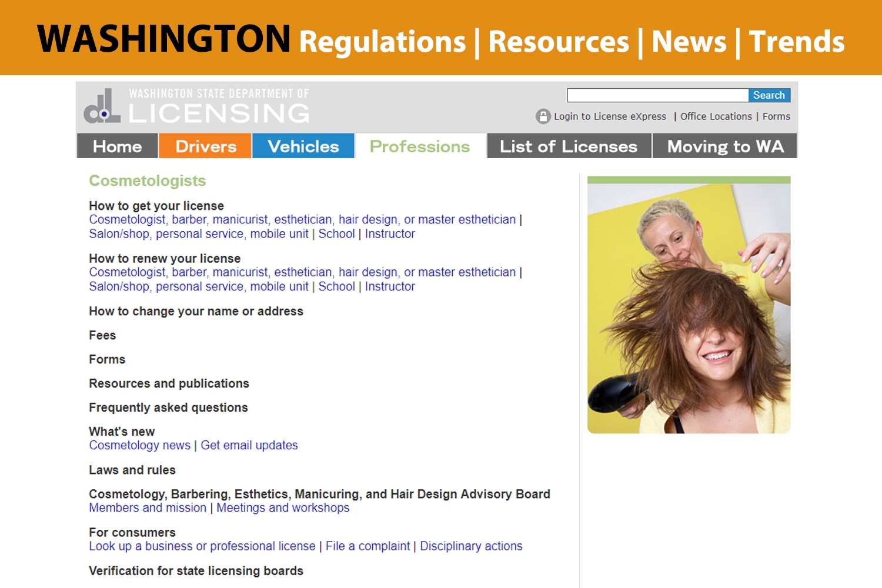Go to the Moving to WA tab
This screenshot has width=882, height=588.
(x=725, y=146)
